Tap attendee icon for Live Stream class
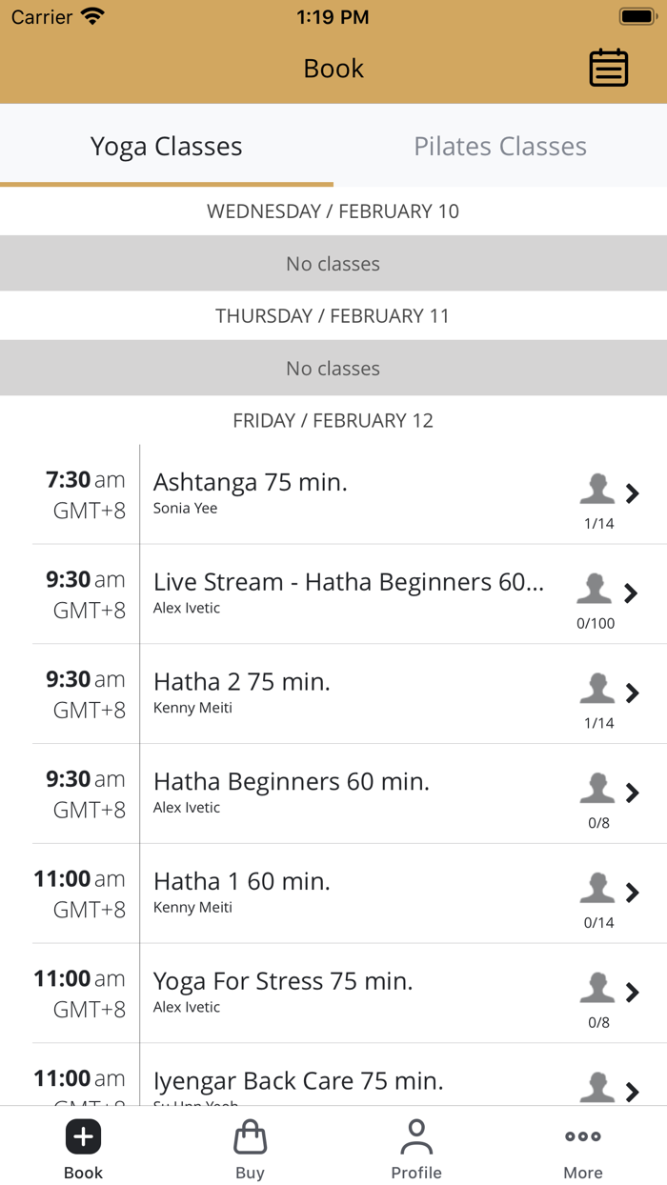 [x=595, y=590]
